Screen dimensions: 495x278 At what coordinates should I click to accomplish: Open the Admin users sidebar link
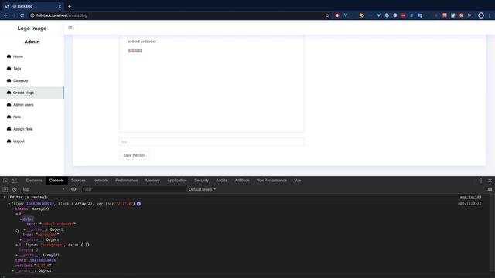coord(23,105)
